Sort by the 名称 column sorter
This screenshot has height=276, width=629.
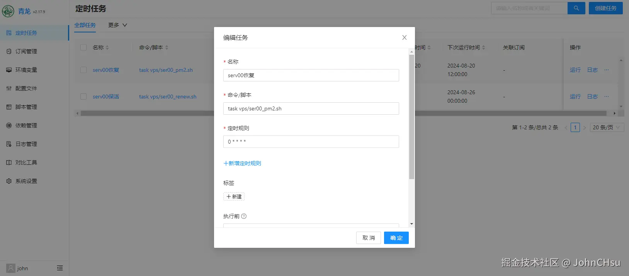click(x=107, y=47)
